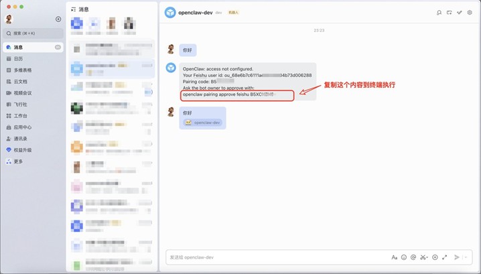Expand 更多 in the sidebar
Screen dimensions: 481x274
pos(18,161)
